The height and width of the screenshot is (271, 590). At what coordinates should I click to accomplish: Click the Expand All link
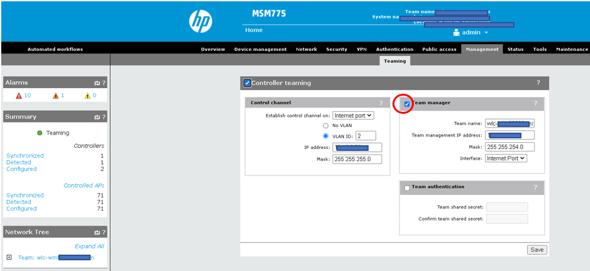pyautogui.click(x=89, y=246)
